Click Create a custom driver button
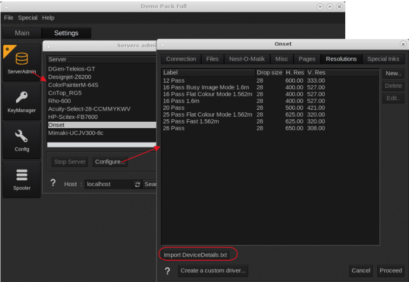 pos(213,270)
